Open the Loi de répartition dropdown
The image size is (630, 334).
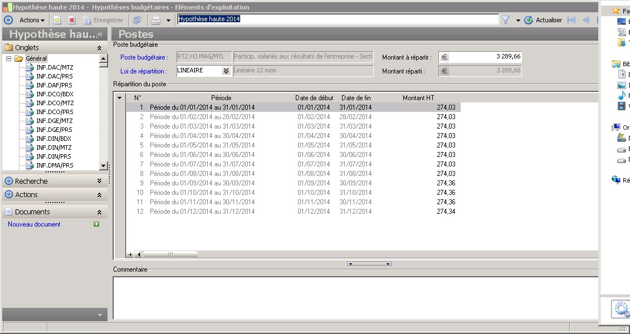tap(226, 71)
